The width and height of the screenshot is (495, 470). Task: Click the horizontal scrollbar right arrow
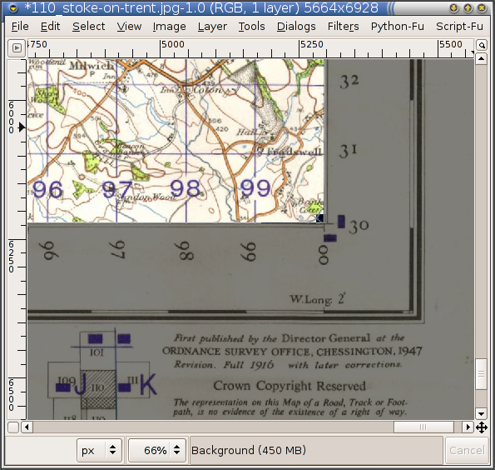468,427
